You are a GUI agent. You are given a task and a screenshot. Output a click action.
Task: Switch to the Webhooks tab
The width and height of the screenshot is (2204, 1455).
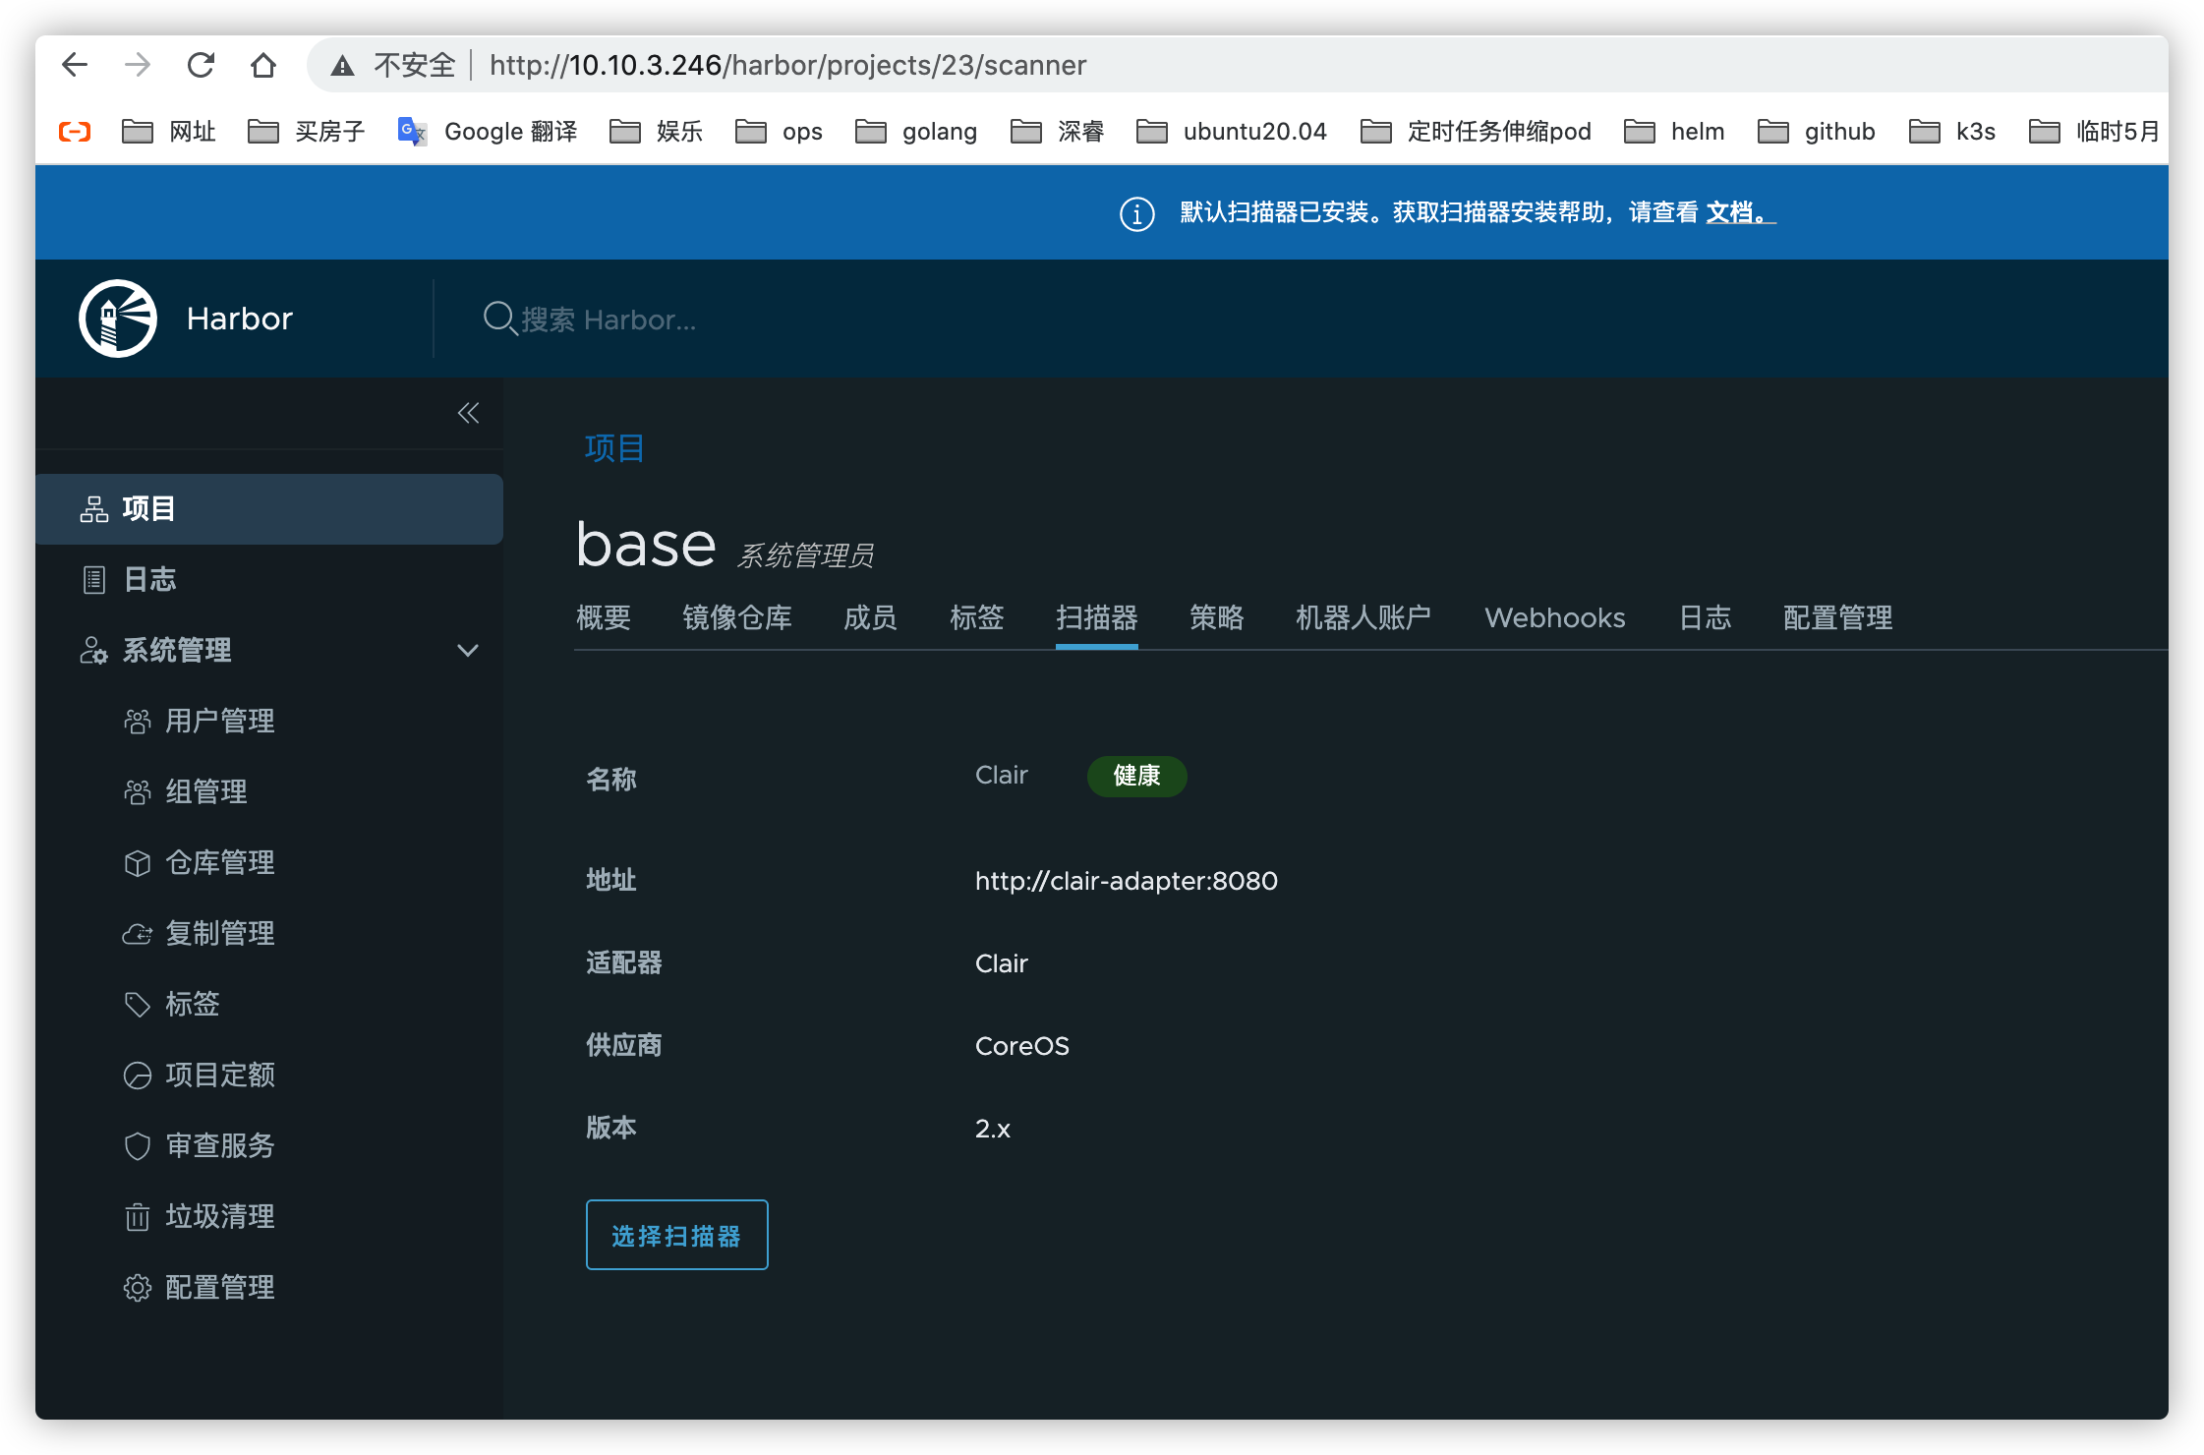click(x=1554, y=617)
